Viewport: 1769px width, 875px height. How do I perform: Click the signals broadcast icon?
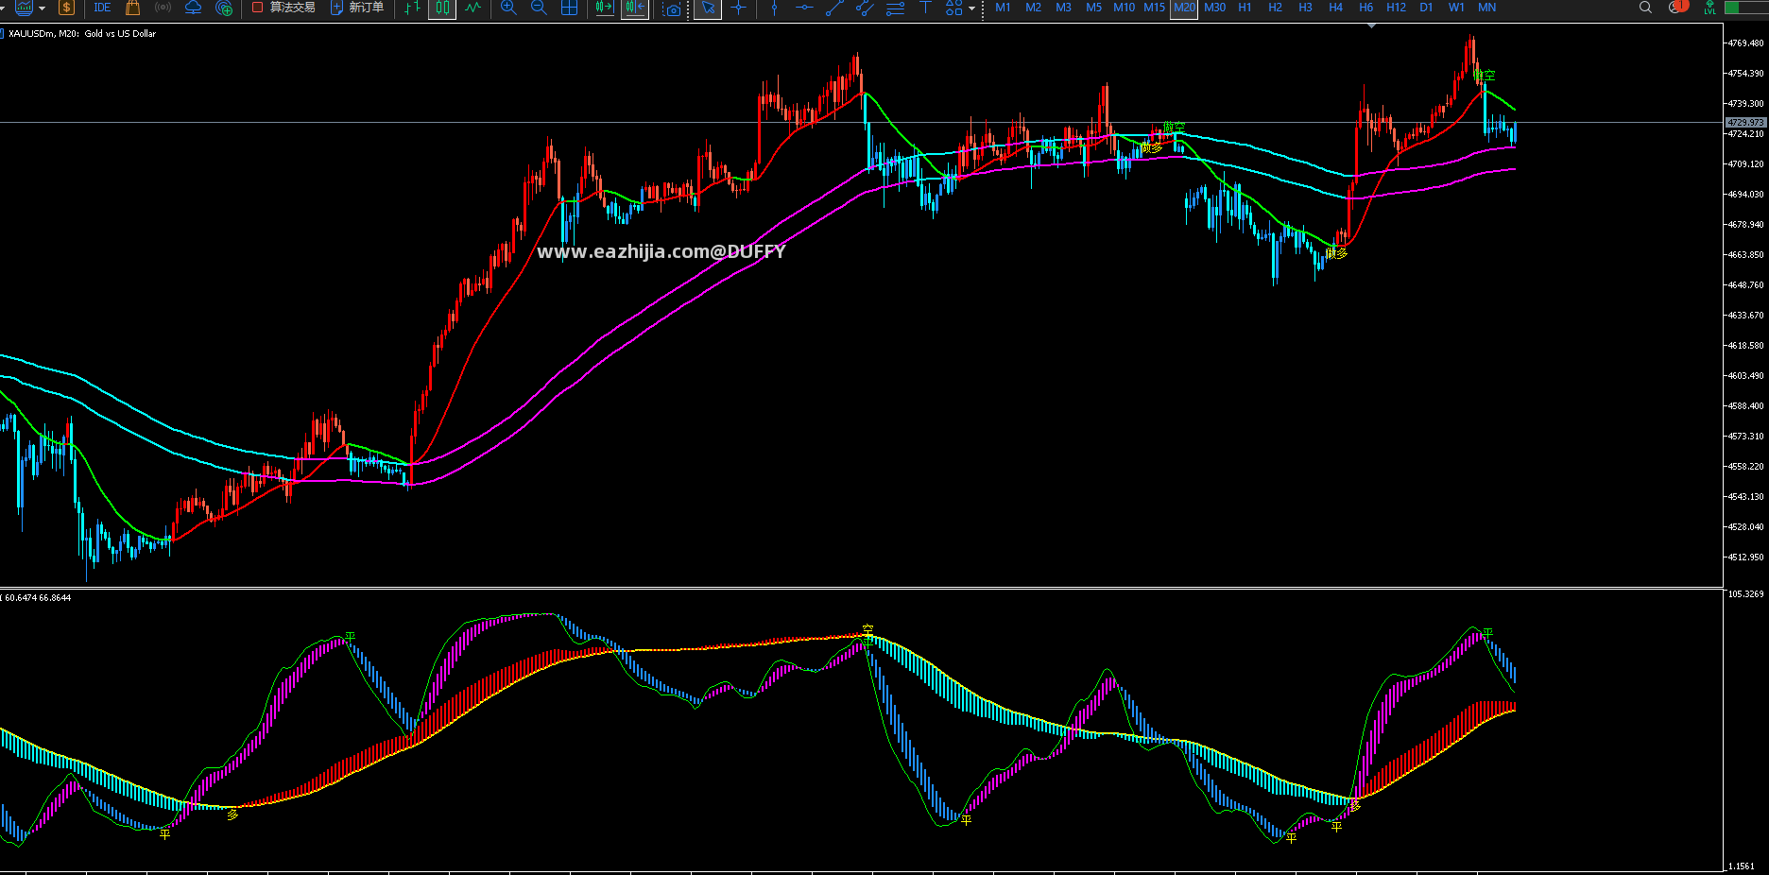coord(163,8)
